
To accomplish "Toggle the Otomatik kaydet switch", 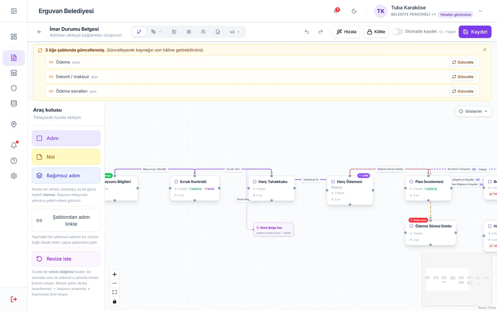I will coord(397,31).
